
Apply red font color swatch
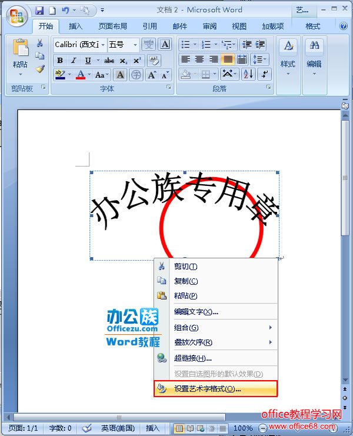point(81,75)
